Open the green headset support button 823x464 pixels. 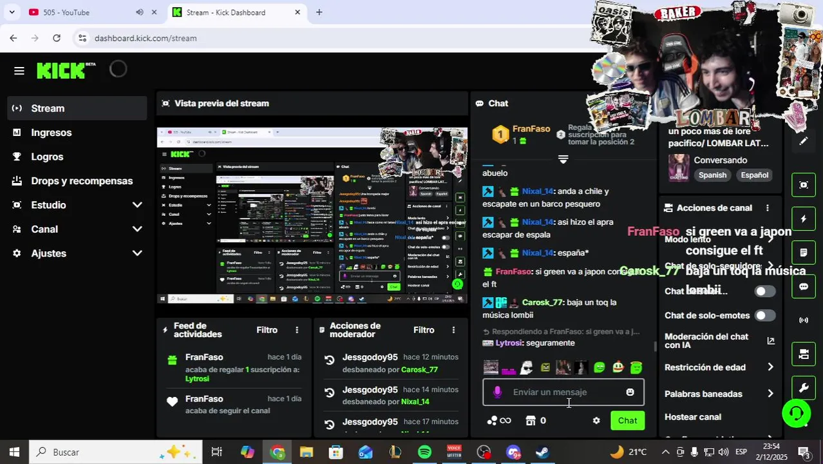tap(797, 413)
